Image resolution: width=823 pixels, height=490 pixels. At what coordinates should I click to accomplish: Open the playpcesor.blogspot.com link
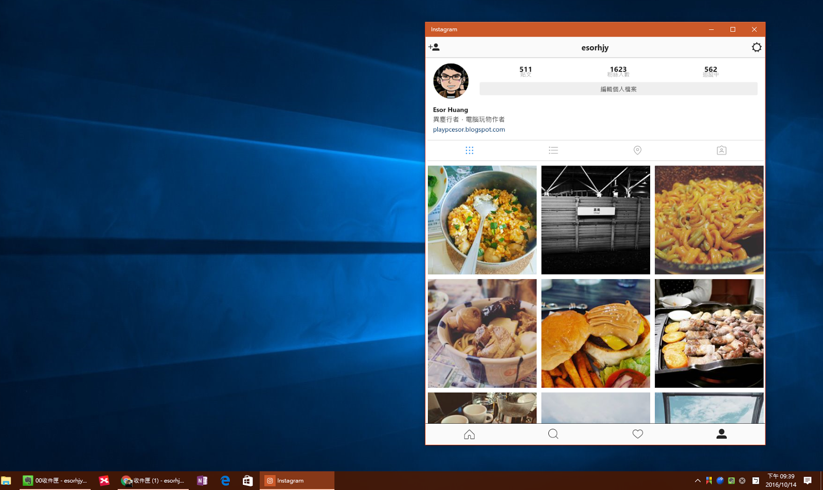click(x=469, y=130)
